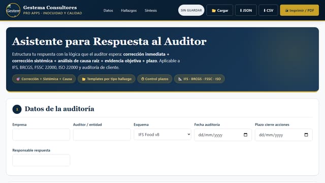
Task: Click the Corrección + Sistémica + Causa chip
Action: [x=44, y=79]
